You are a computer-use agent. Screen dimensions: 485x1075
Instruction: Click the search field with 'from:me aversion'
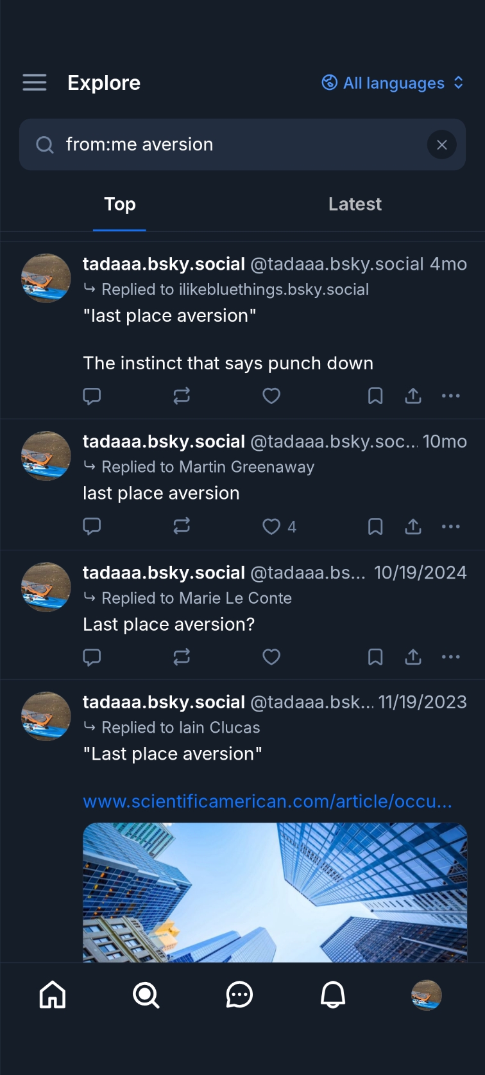click(x=237, y=144)
